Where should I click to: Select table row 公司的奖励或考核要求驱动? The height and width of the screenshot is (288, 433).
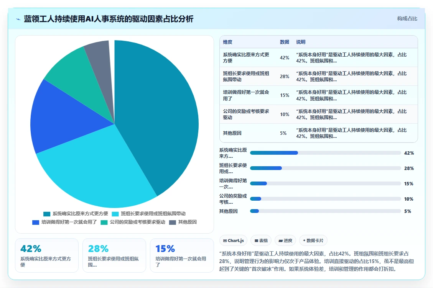click(x=318, y=114)
